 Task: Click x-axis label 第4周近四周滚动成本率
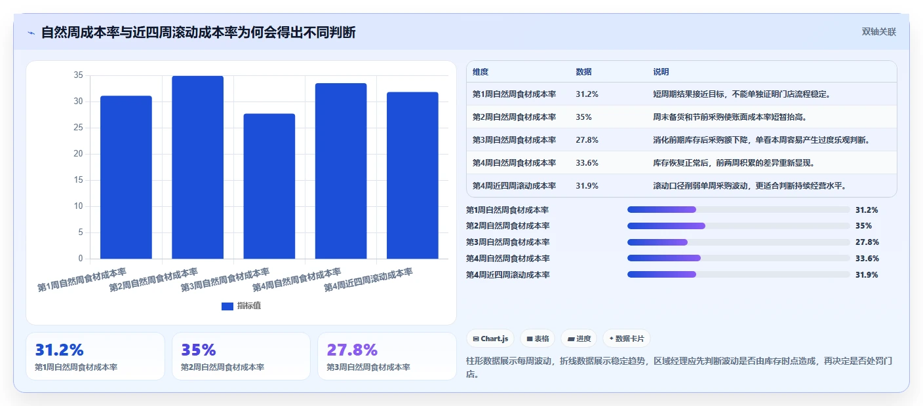[x=369, y=280]
